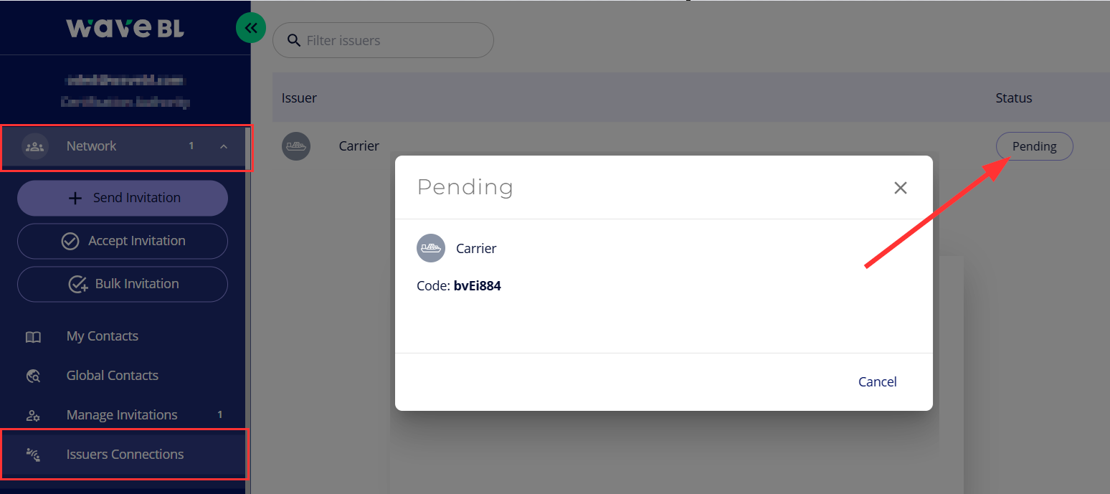
Task: Click the Bulk Invitation button
Action: pos(123,284)
